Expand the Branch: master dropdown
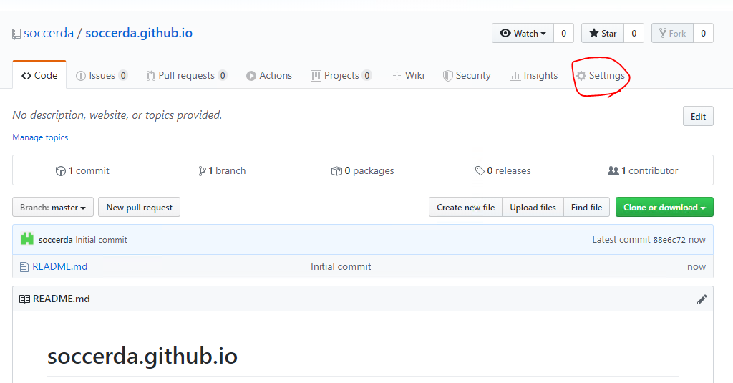733x383 pixels. (x=53, y=207)
